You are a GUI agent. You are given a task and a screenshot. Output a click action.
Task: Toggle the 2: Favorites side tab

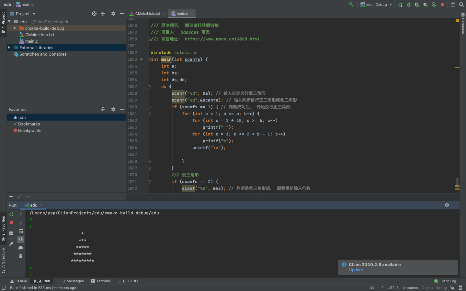(x=3, y=229)
